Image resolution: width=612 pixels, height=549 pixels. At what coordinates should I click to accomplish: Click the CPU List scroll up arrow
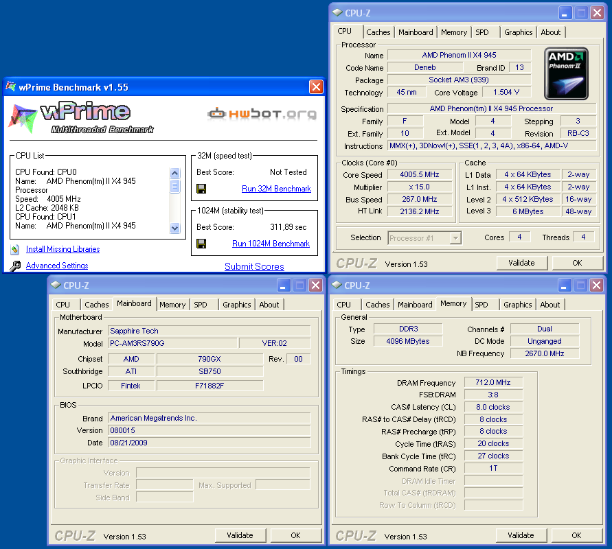pos(175,173)
